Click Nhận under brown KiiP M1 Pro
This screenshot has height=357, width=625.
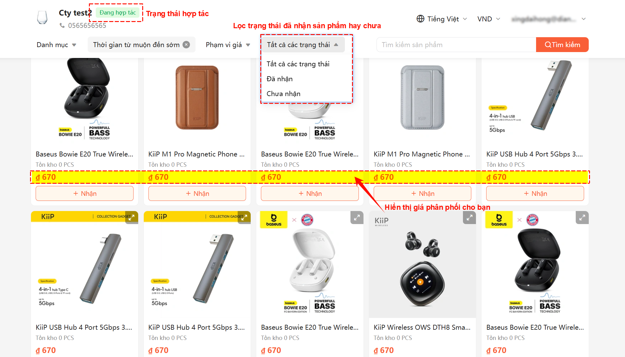click(197, 193)
